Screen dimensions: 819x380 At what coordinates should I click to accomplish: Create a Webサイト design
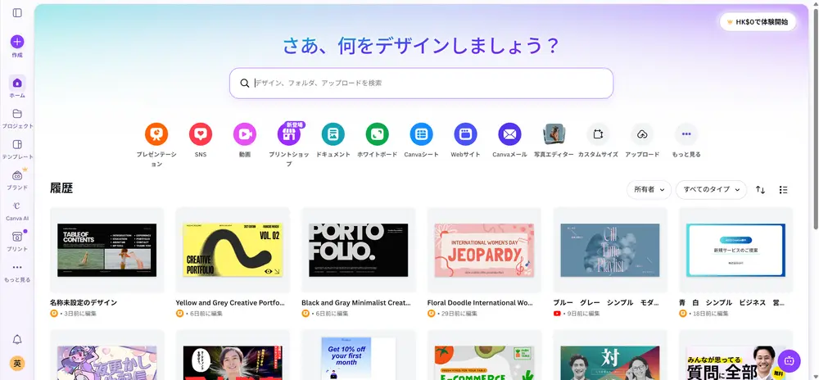coord(465,134)
